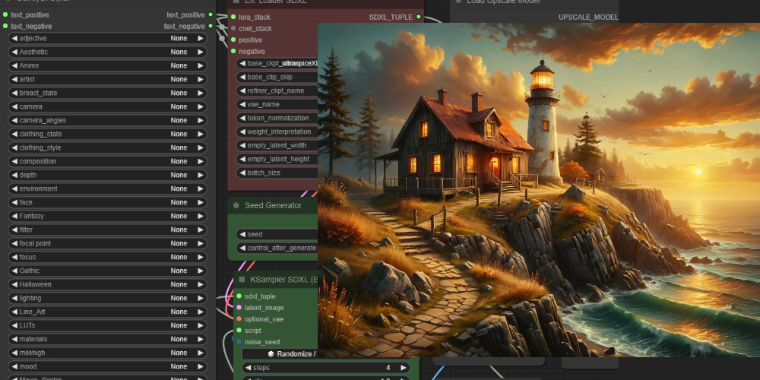
Task: Click the optional_vae input port on KSampler
Action: (239, 319)
